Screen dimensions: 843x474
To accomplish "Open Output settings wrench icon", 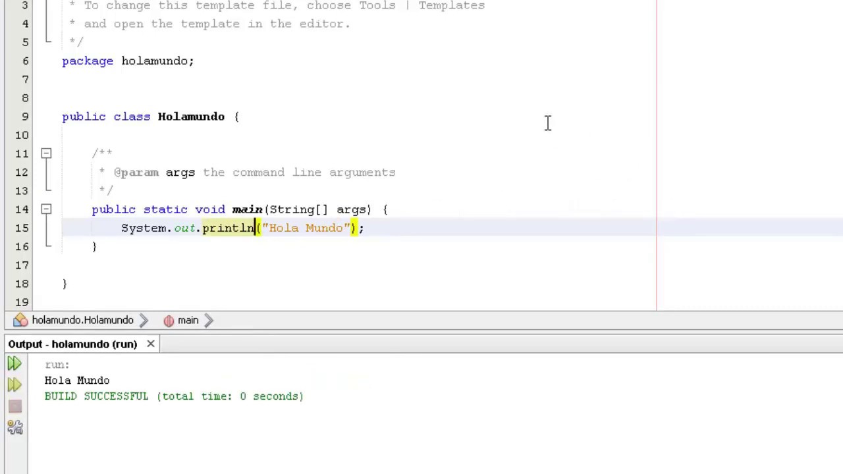I will point(15,428).
